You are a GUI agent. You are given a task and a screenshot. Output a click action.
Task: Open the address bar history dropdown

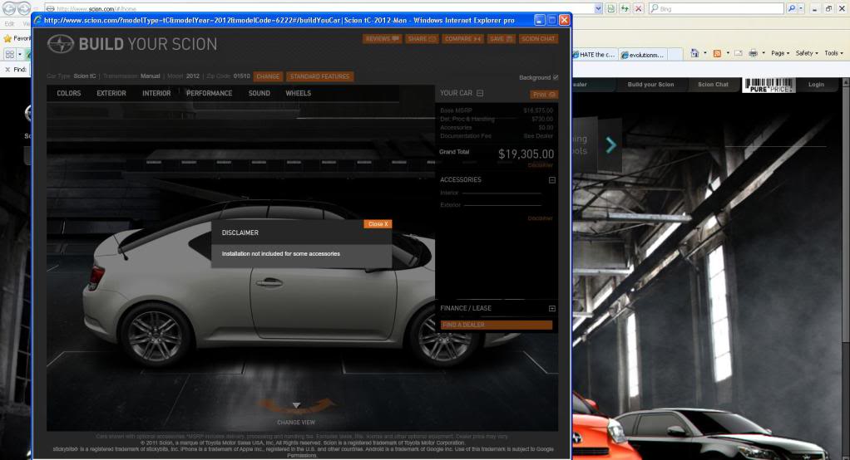(599, 8)
